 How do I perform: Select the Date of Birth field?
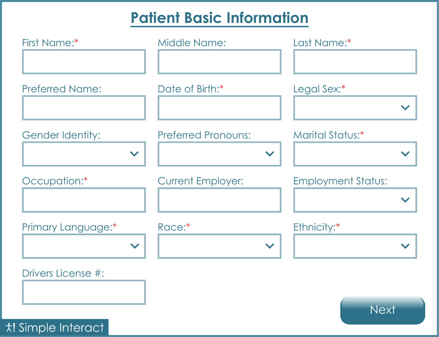coord(219,108)
